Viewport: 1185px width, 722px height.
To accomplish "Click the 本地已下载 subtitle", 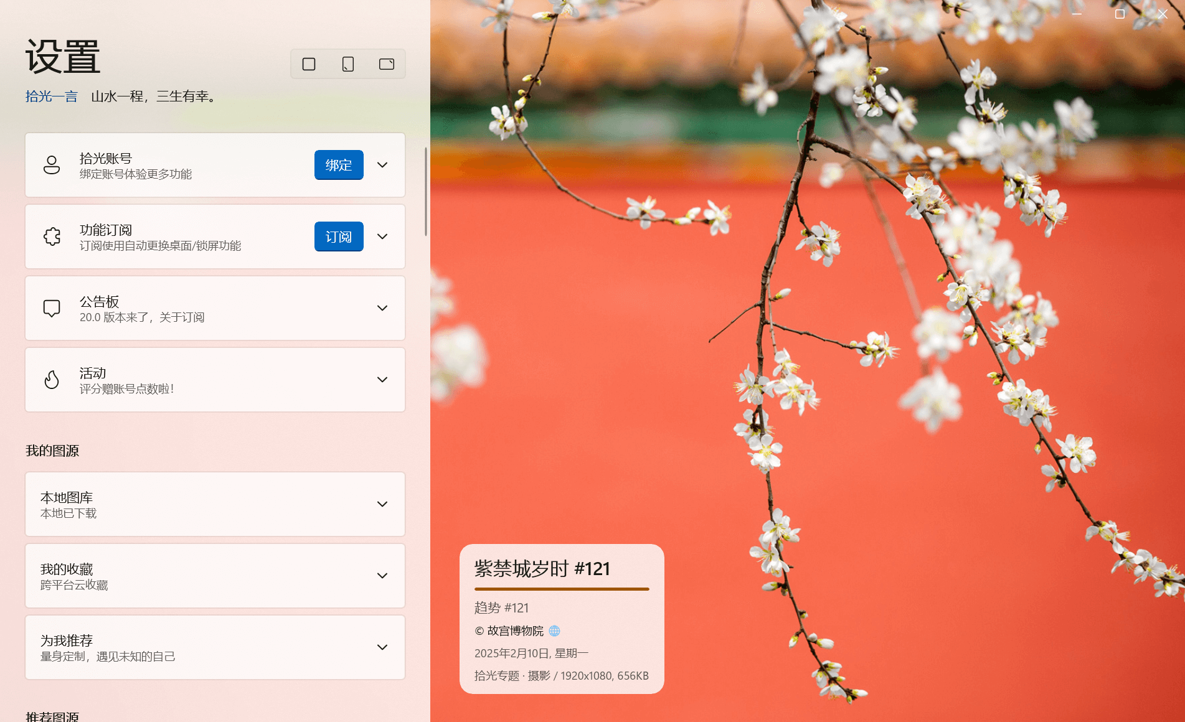I will pos(68,513).
